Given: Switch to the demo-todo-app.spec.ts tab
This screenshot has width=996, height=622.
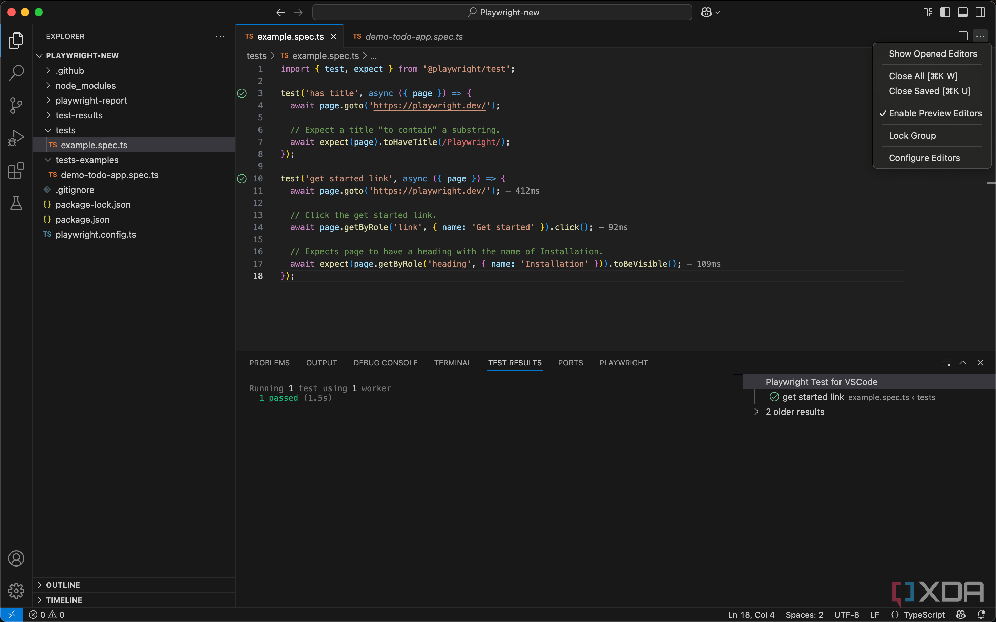Looking at the screenshot, I should (x=413, y=36).
